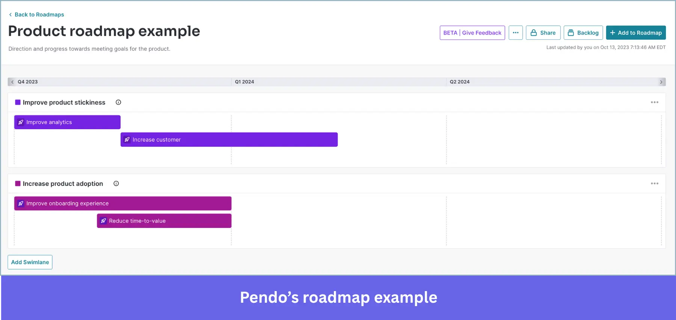Open the BETA Give Feedback form

(x=472, y=33)
